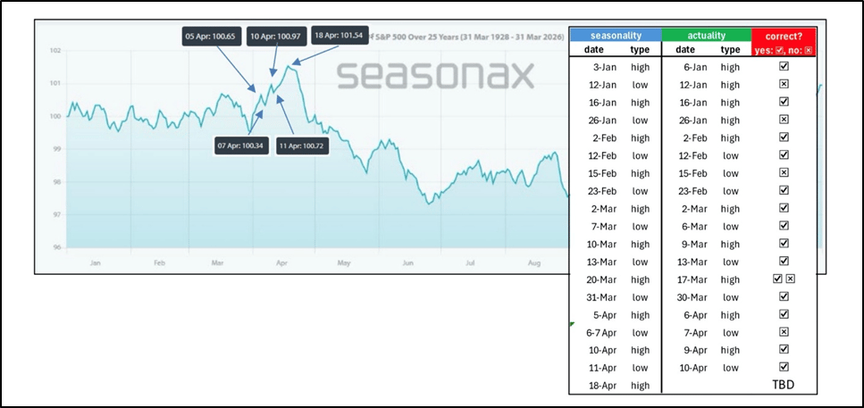This screenshot has width=864, height=408.
Task: Click the chart title with '31 Mar 1928 - 31 Mar 2026'
Action: pos(466,37)
